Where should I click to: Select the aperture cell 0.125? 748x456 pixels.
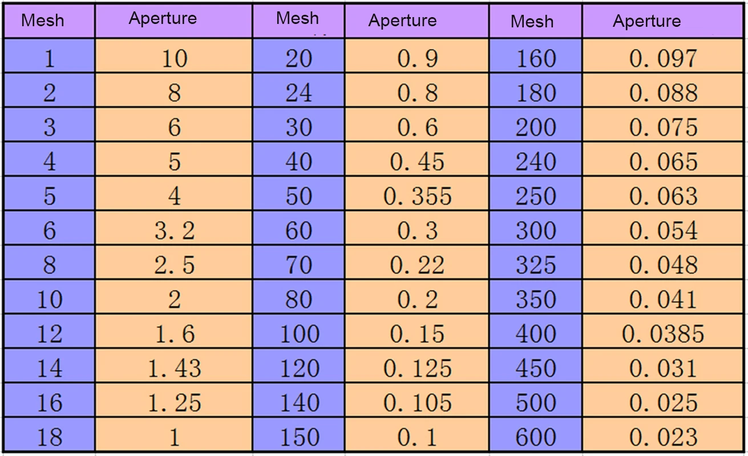pos(417,369)
